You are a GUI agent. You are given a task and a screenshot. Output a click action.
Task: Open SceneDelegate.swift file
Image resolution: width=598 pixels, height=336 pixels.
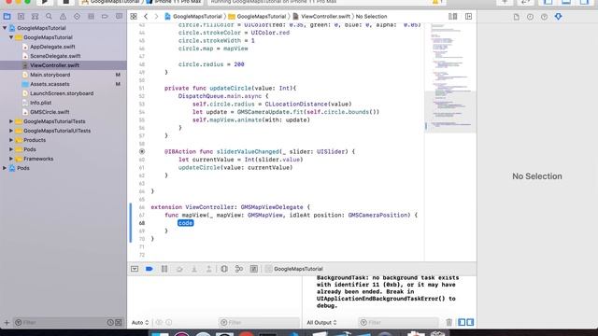click(x=55, y=56)
